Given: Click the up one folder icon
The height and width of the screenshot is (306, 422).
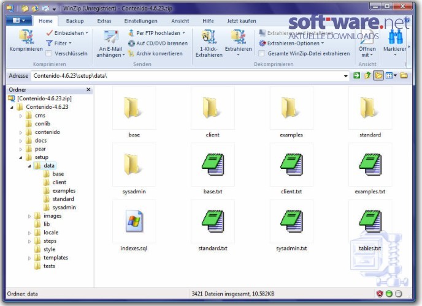Looking at the screenshot, I should pos(367,76).
